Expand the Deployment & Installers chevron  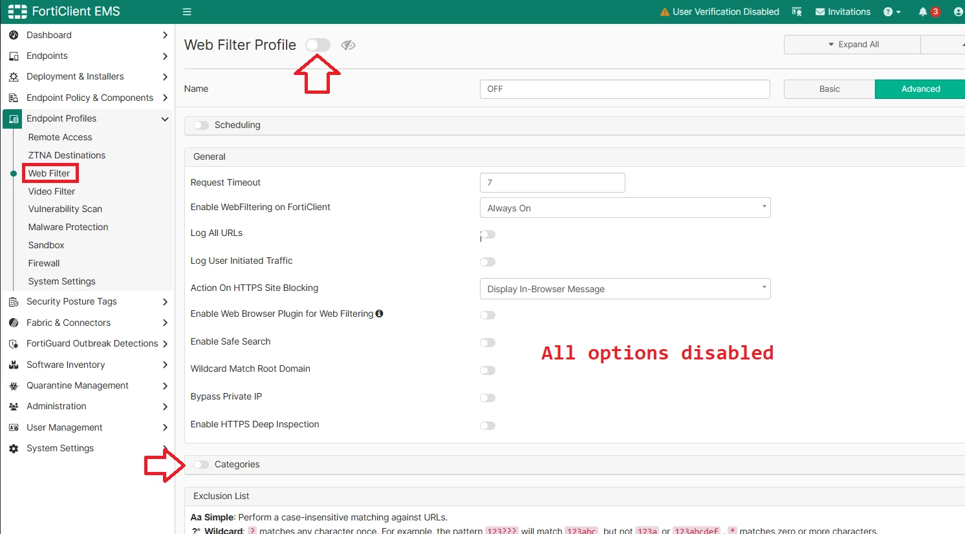(165, 77)
